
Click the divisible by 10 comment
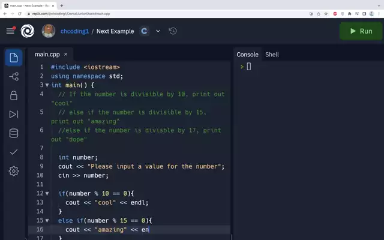(137, 98)
